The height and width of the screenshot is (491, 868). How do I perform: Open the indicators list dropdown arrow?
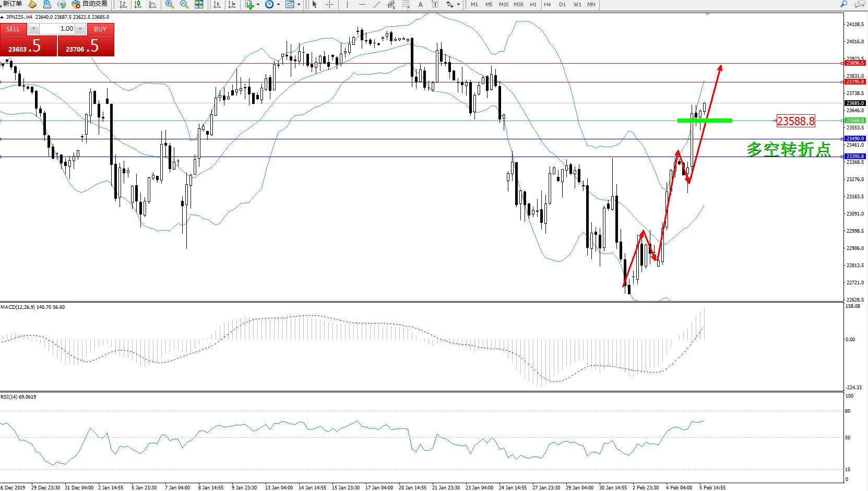tap(258, 5)
